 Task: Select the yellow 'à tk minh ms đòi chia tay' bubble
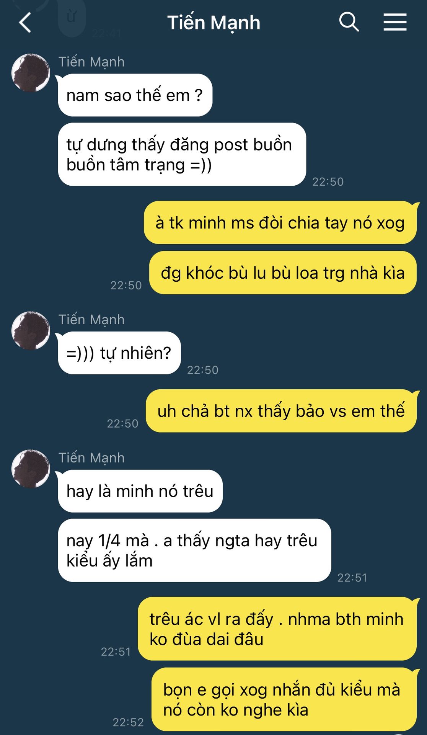click(x=280, y=222)
